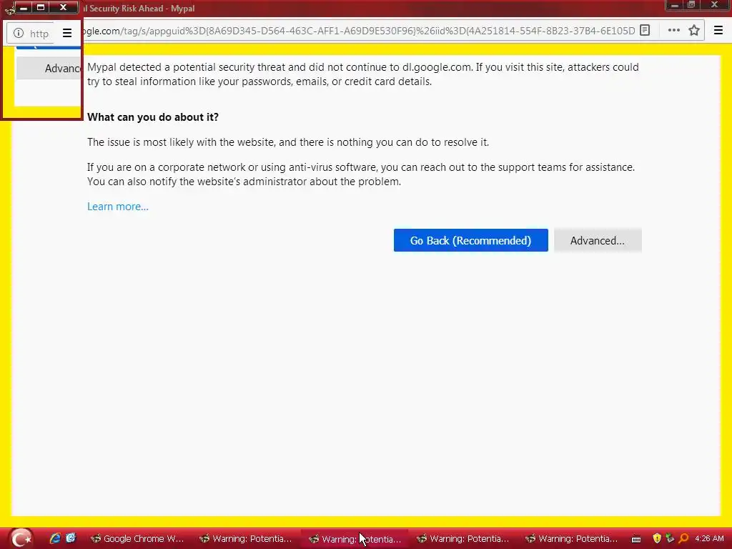Bookmark this page with the star icon
732x549 pixels.
click(x=694, y=30)
